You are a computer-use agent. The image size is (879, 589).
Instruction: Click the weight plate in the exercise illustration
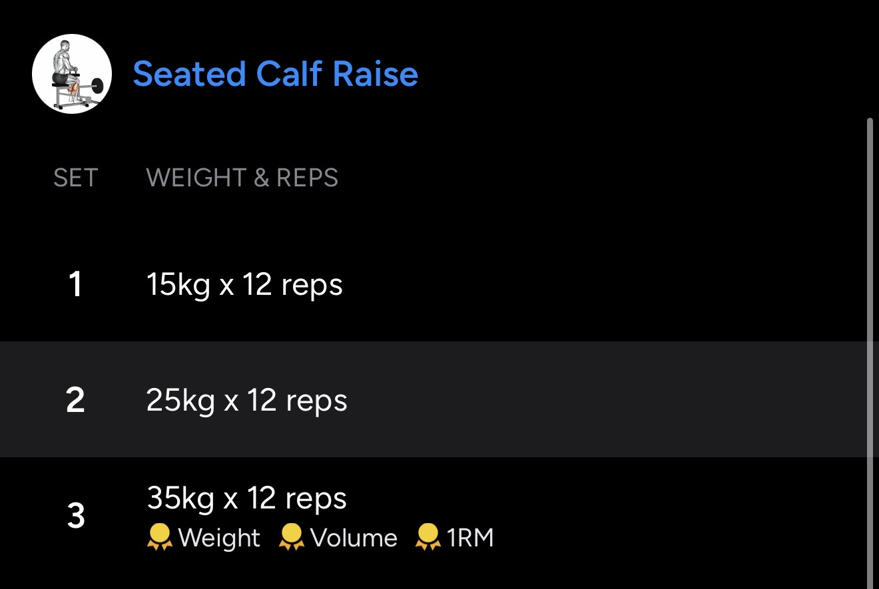97,85
